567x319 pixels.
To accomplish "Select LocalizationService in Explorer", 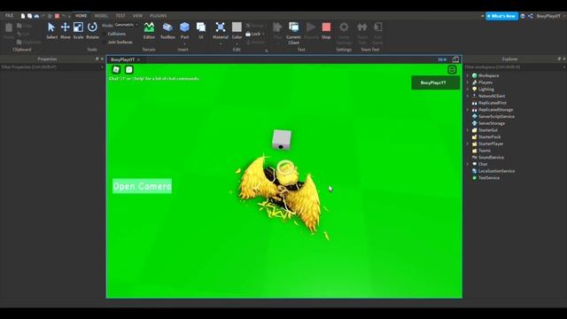I will coord(496,171).
